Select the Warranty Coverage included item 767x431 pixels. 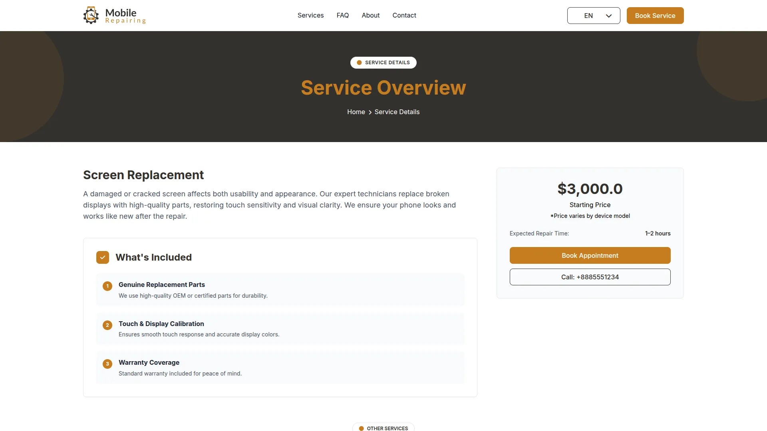(280, 368)
